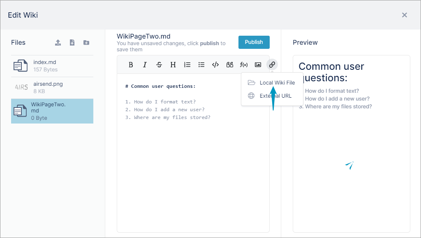This screenshot has height=238, width=421.
Task: Click editor line 'How do I format text?'
Action: coord(165,102)
